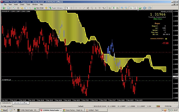Open the Profiles toolbar icon
The image size is (179, 112).
click(x=8, y=8)
